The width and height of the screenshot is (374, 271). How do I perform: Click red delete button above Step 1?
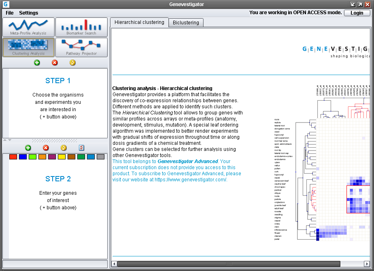coord(55,62)
